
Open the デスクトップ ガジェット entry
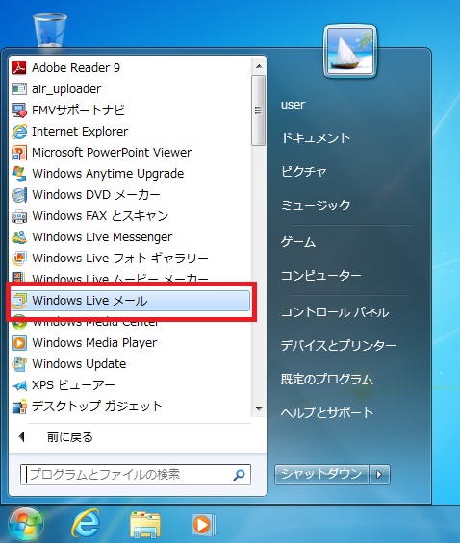[130, 407]
